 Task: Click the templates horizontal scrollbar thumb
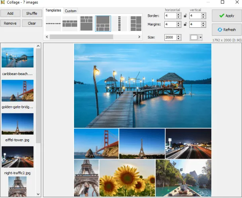point(81,37)
